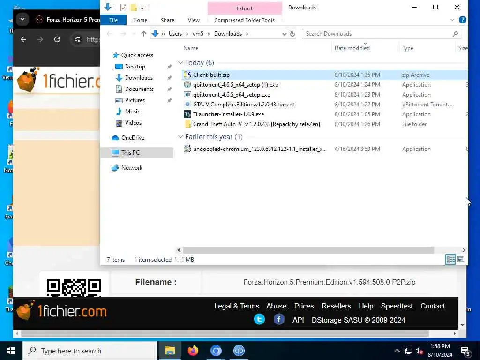Open the Customize Quick Access Toolbar dropdown
The image size is (480, 360).
point(142,7)
